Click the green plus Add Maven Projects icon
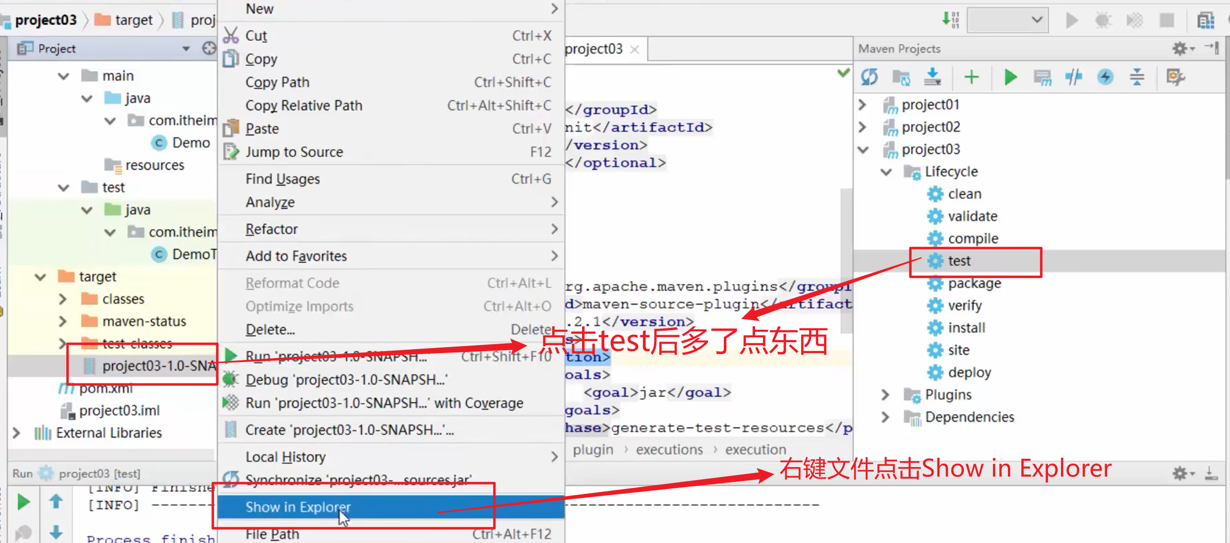 click(x=971, y=77)
